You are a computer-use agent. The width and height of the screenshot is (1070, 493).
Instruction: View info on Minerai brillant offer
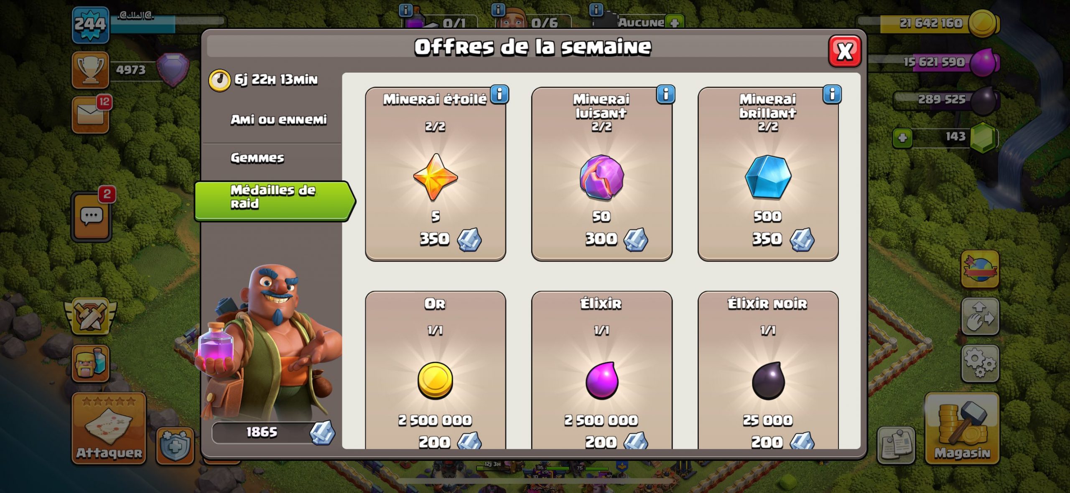click(832, 94)
